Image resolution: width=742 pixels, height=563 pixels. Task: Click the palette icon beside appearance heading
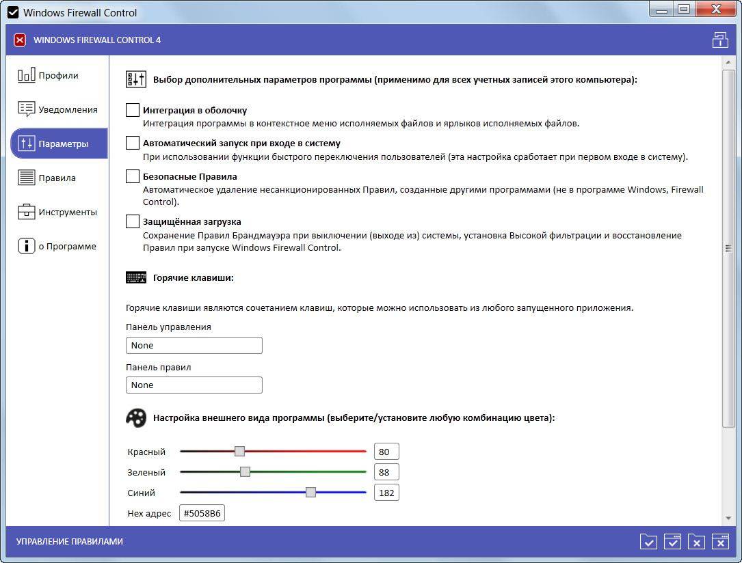pos(136,418)
